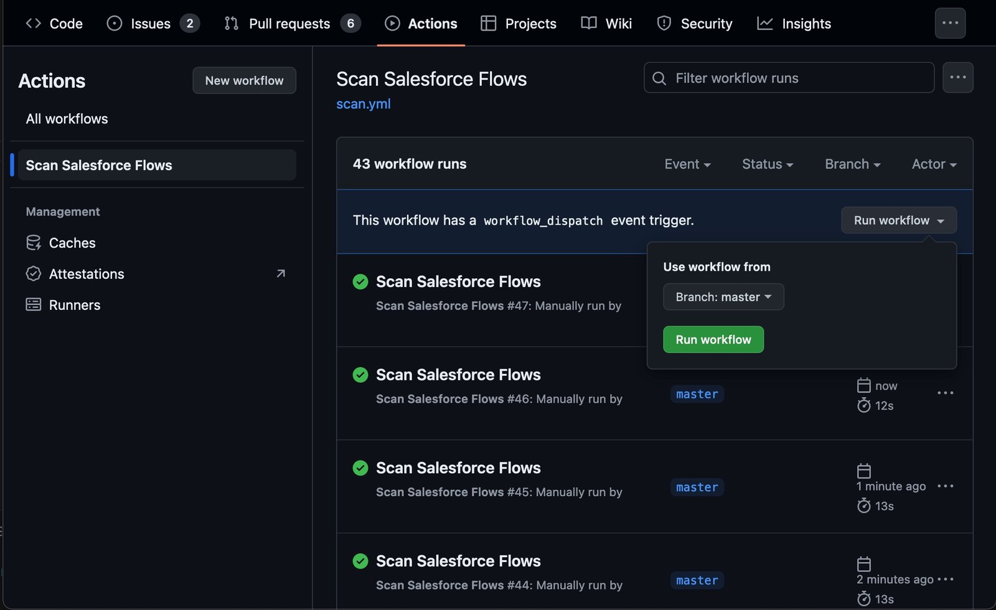Click the calendar icon above 2 minutes ago
This screenshot has height=610, width=996.
[864, 564]
